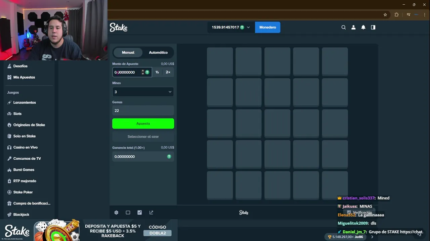Viewport: 430px width, 241px height.
Task: Click the Desafíos sidebar icon
Action: pos(9,66)
